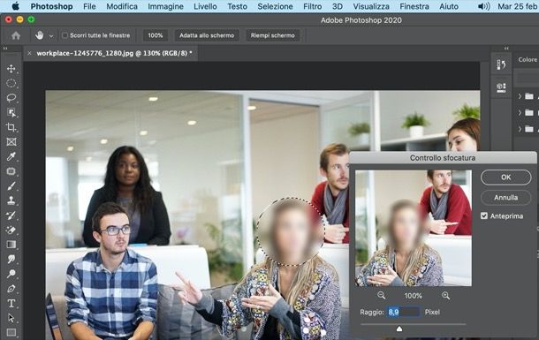Screen dimensions: 539x340
Task: Open the Filtro menu
Action: click(313, 6)
